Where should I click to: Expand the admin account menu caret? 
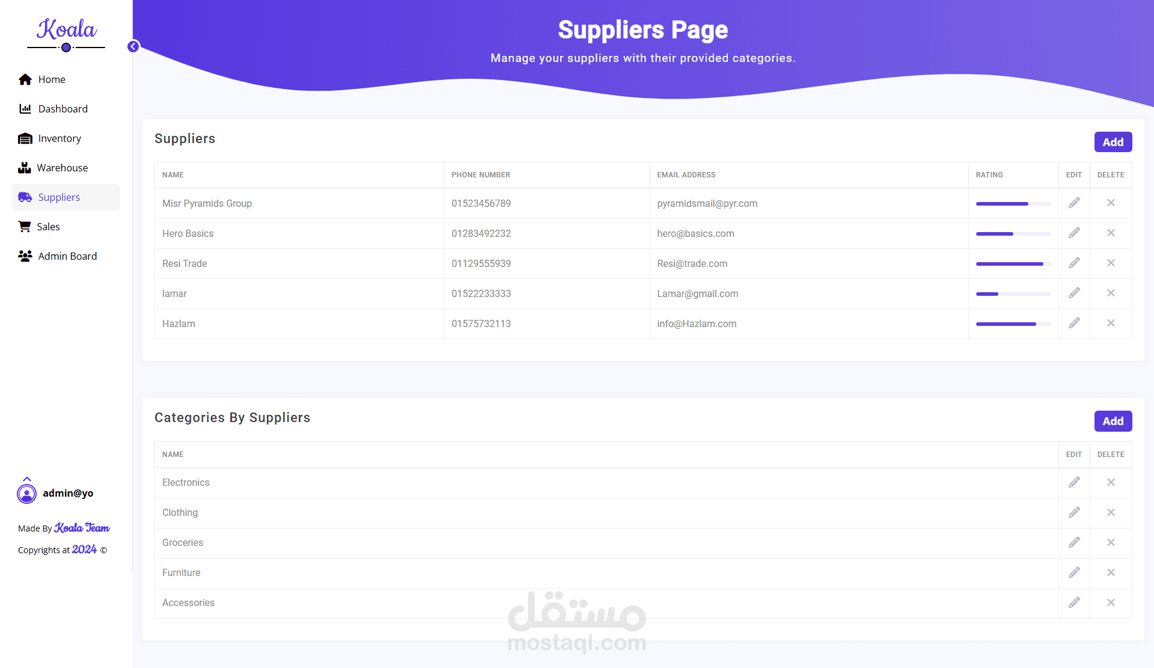(x=27, y=479)
